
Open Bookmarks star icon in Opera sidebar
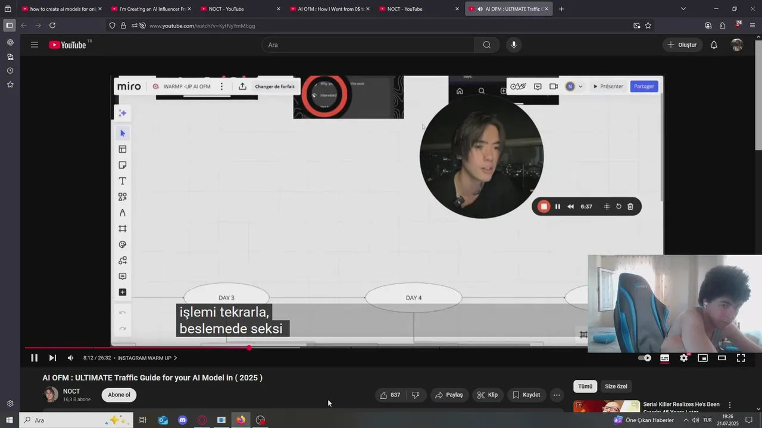tap(10, 84)
